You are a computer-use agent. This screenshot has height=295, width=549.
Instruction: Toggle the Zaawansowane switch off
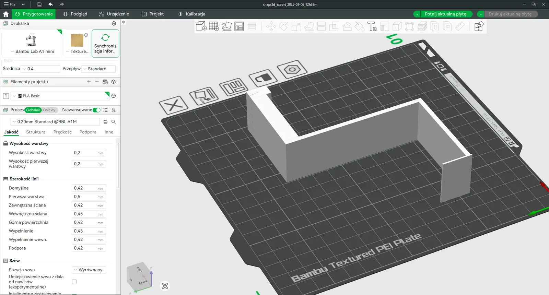tap(97, 110)
